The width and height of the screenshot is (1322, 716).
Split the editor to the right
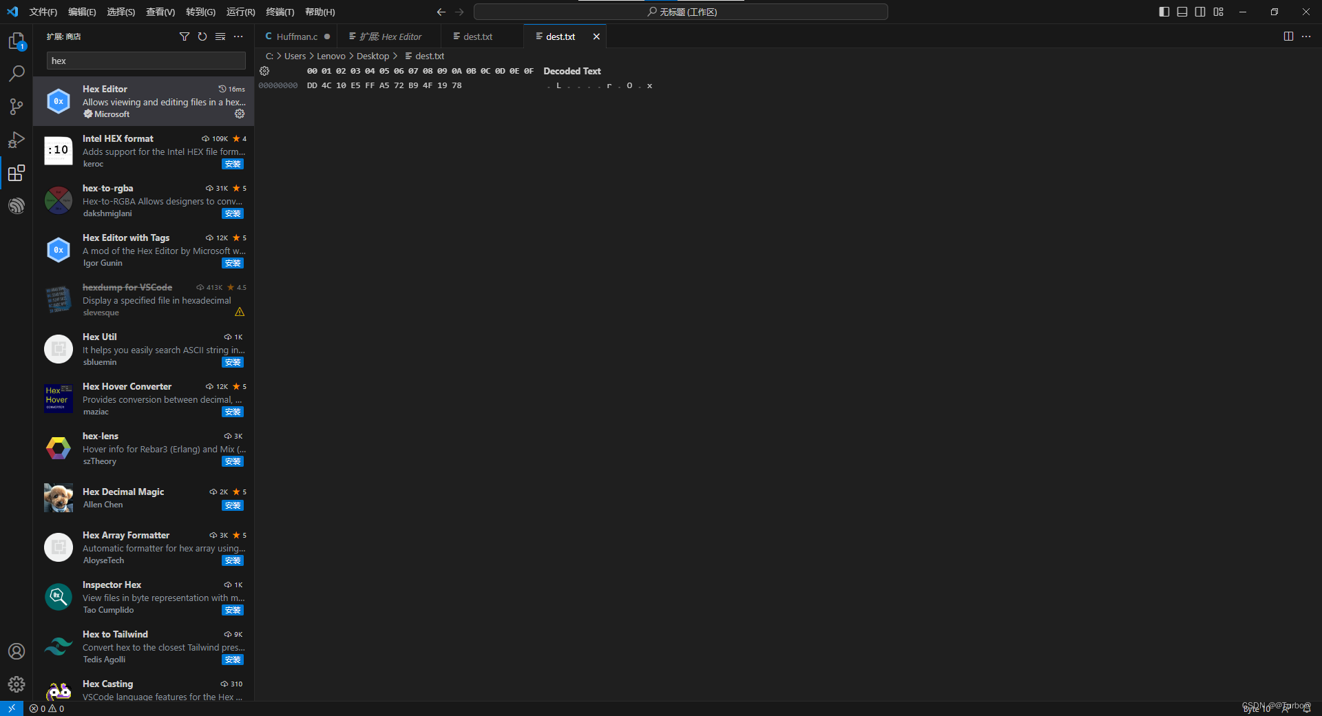pyautogui.click(x=1288, y=36)
